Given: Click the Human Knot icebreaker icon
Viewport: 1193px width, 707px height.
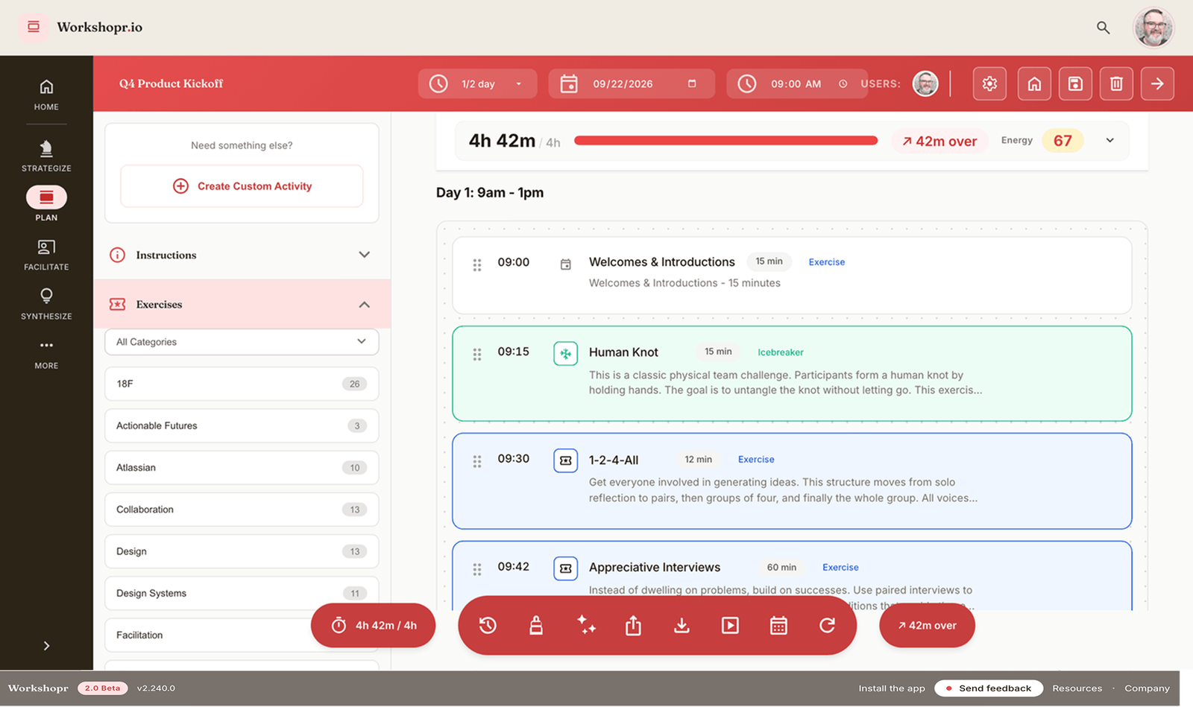Looking at the screenshot, I should (566, 353).
